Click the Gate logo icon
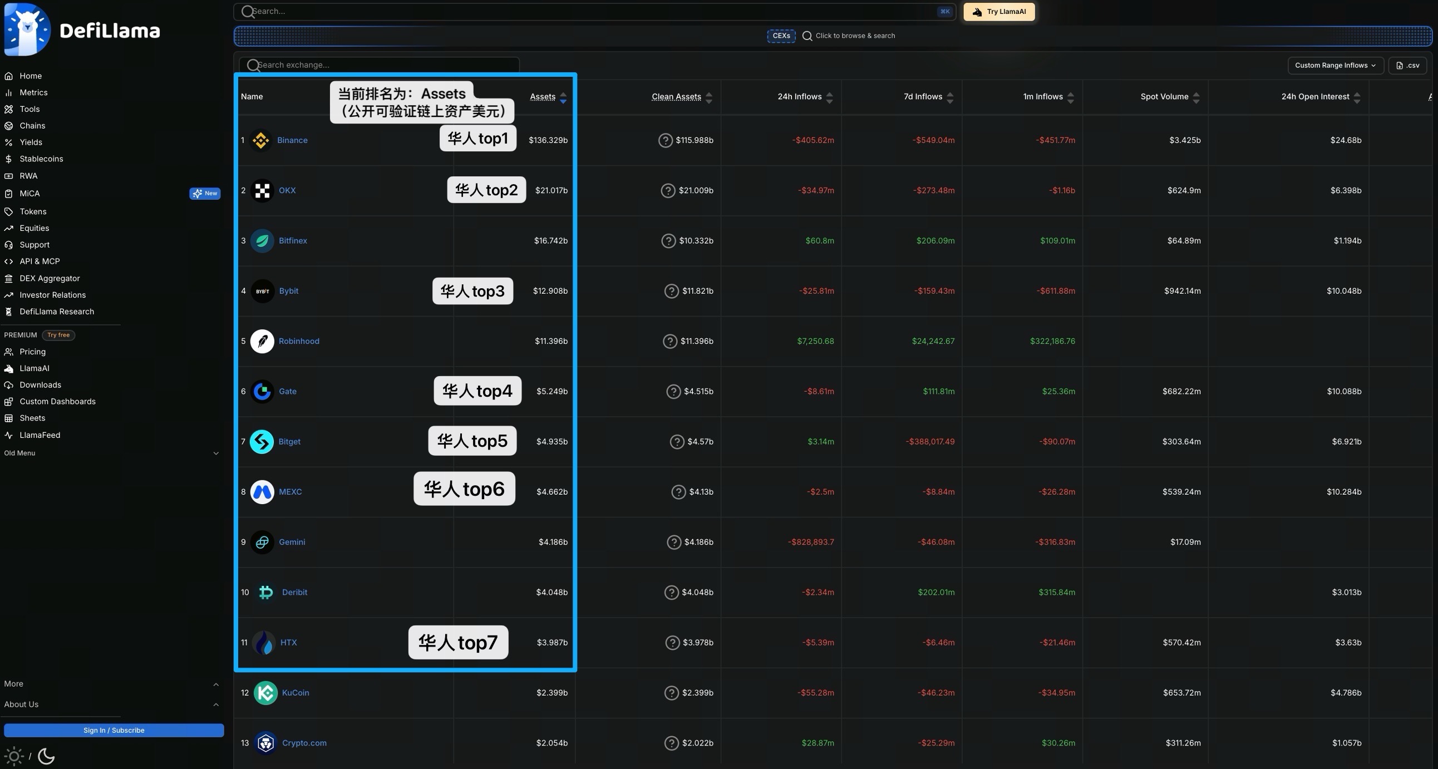The height and width of the screenshot is (769, 1438). (x=262, y=391)
